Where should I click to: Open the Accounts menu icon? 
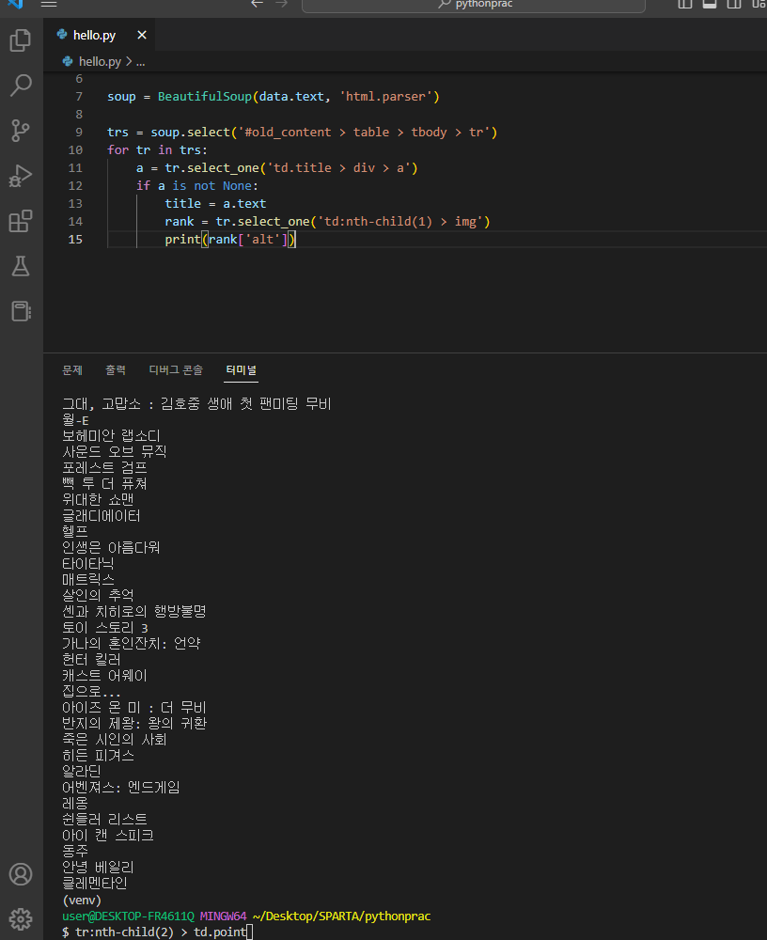21,874
